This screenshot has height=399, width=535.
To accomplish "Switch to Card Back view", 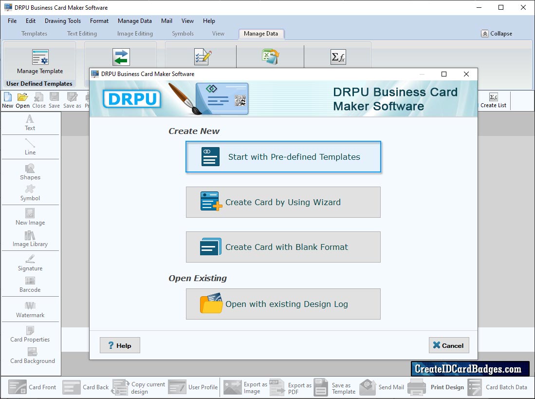I will tap(86, 387).
